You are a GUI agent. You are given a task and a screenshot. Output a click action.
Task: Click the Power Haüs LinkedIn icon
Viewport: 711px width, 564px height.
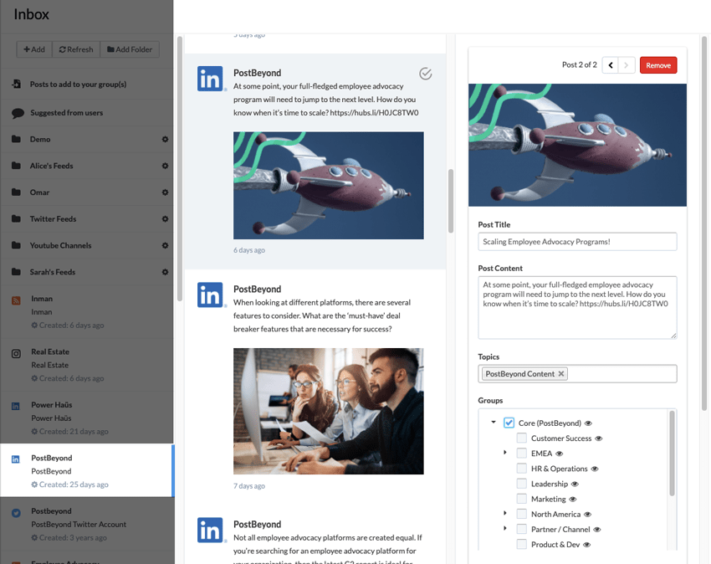[x=15, y=406]
